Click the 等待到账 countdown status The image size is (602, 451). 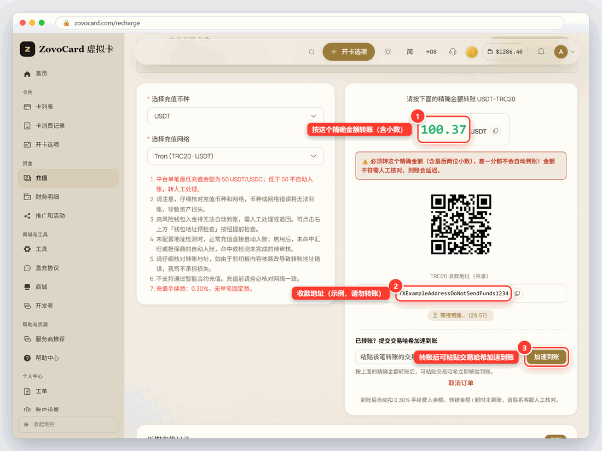click(460, 315)
